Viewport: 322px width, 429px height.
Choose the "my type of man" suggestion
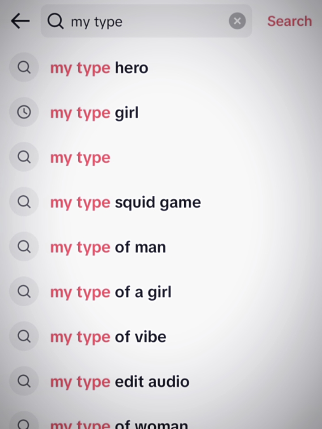pos(108,247)
